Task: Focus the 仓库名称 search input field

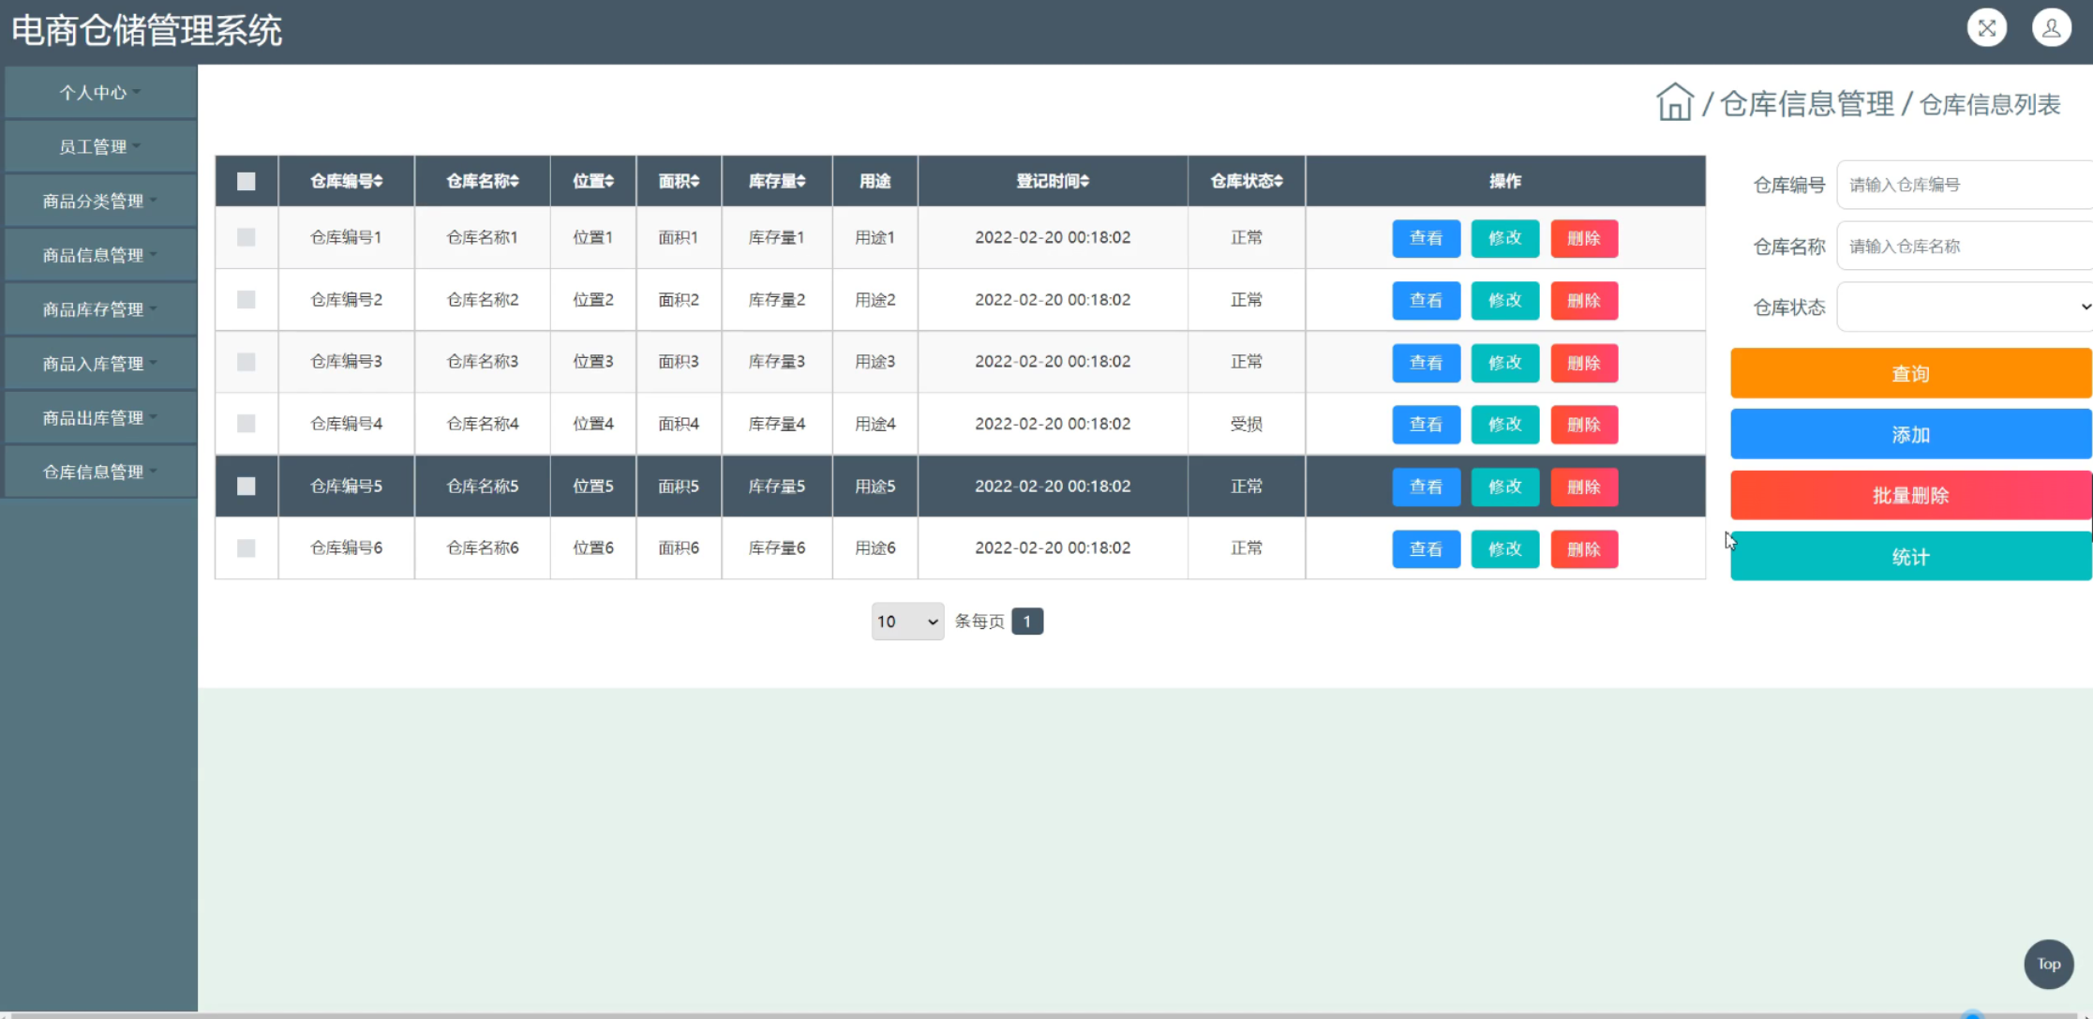Action: pyautogui.click(x=1964, y=246)
